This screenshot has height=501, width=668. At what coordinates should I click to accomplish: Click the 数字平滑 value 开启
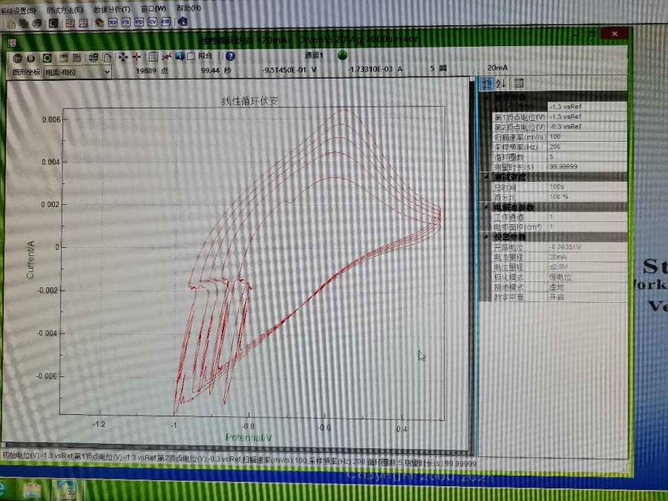click(587, 297)
